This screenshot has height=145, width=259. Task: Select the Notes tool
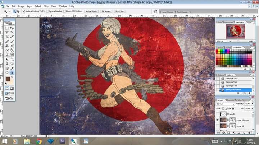7,69
